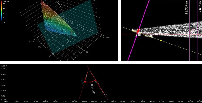Select the vertical line under 32.496µm
The height and width of the screenshot is (103, 202).
pos(198,31)
